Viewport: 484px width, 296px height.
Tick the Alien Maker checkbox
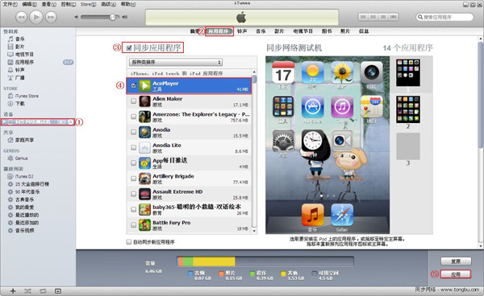pos(133,101)
